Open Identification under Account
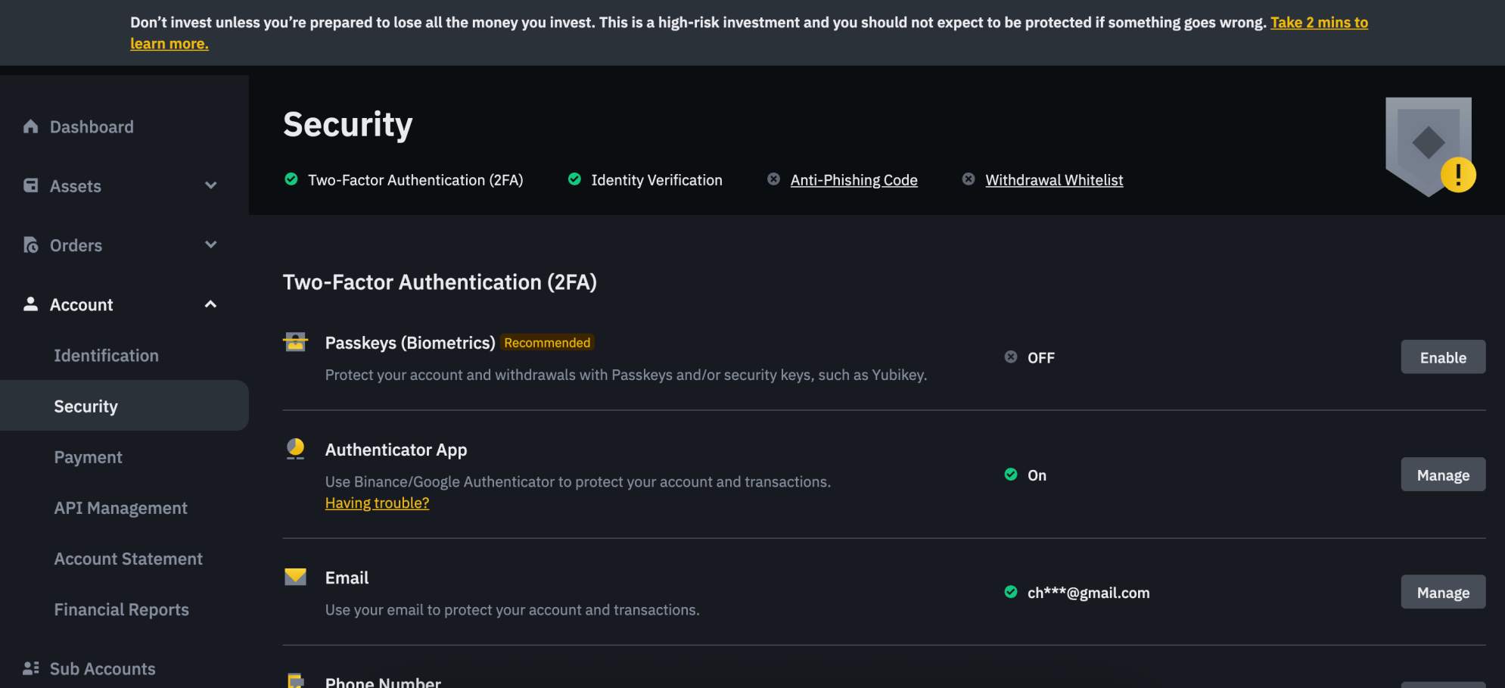The height and width of the screenshot is (688, 1505). coord(106,355)
